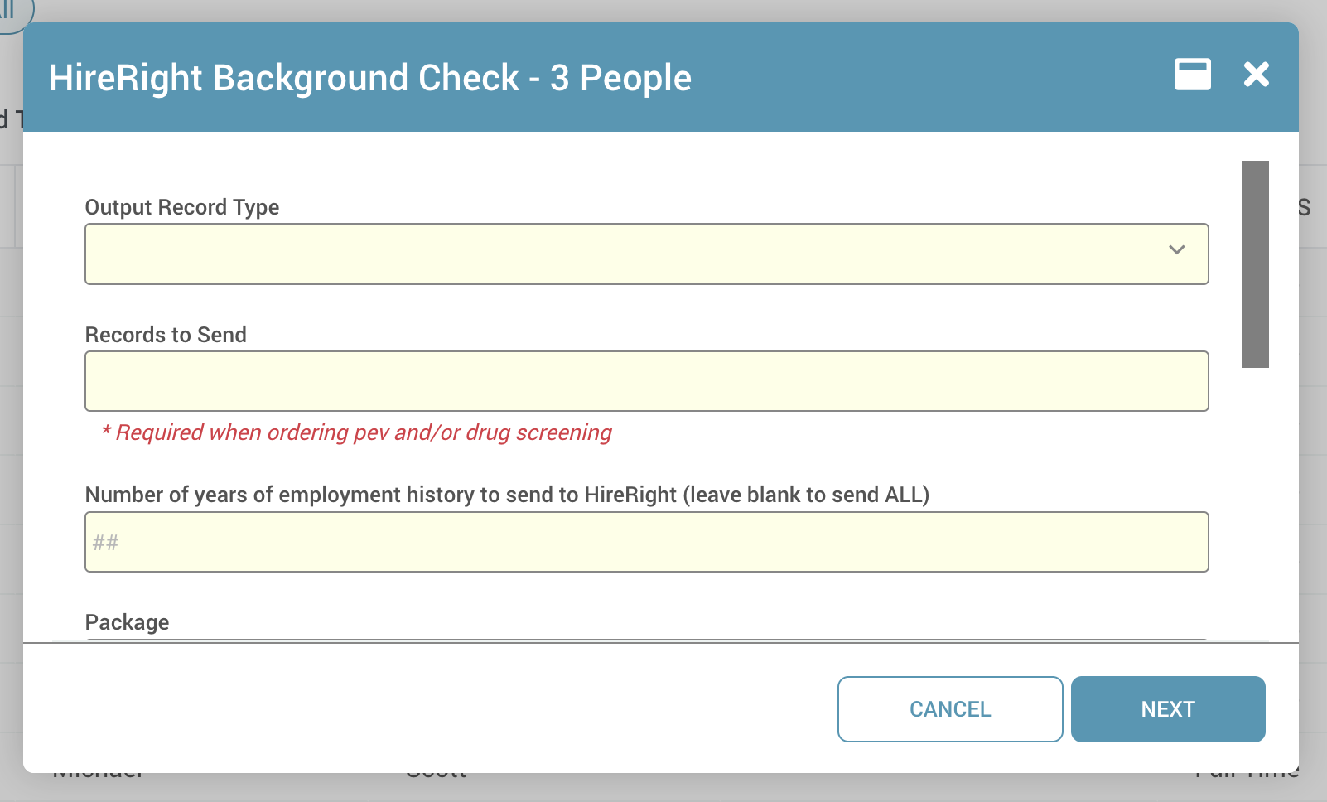Click the 'Output Record Type' label
This screenshot has height=802, width=1327.
pos(182,207)
